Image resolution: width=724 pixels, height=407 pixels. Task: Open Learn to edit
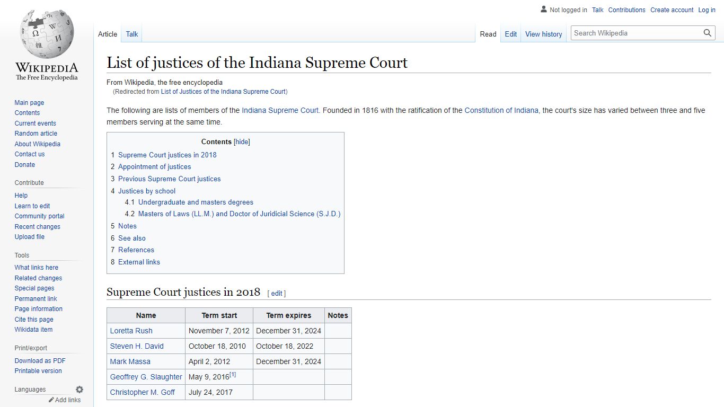tap(32, 206)
